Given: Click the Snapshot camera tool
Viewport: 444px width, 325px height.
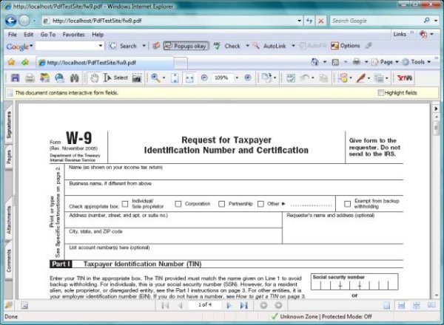Looking at the screenshot, I should click(137, 78).
